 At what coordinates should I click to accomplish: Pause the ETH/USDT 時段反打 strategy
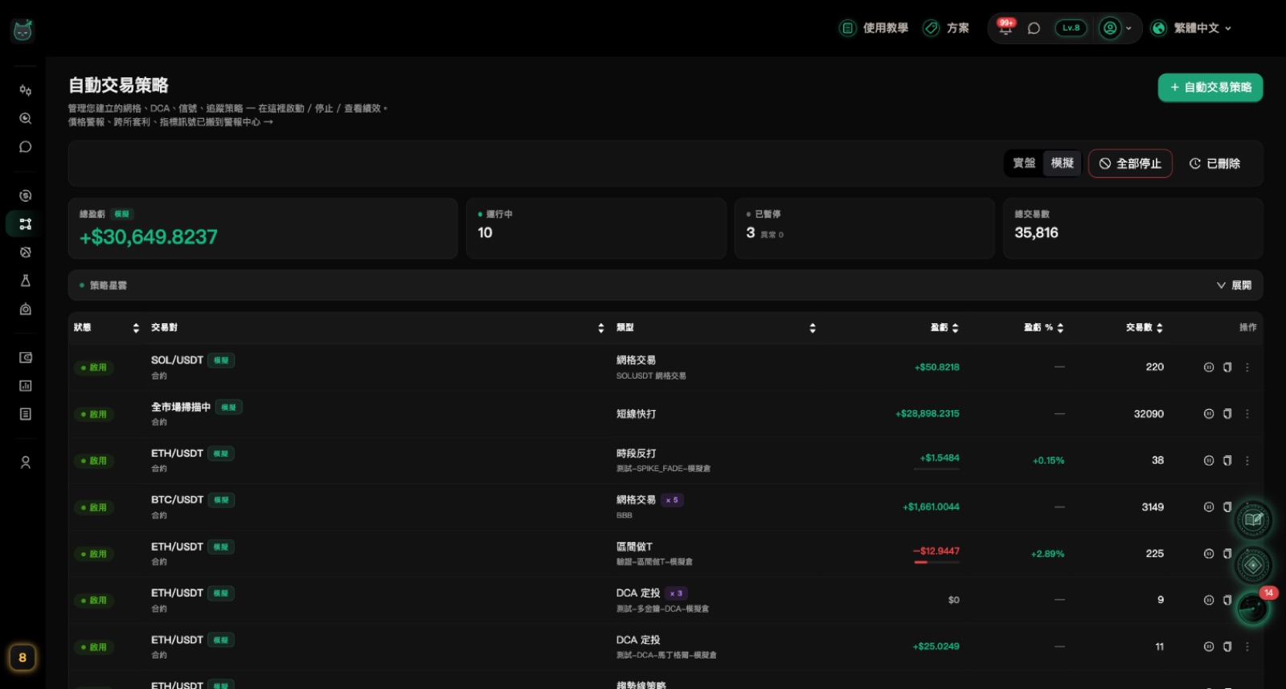tap(1209, 461)
